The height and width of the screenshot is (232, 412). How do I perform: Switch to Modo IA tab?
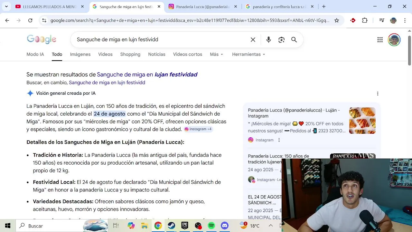click(x=35, y=54)
